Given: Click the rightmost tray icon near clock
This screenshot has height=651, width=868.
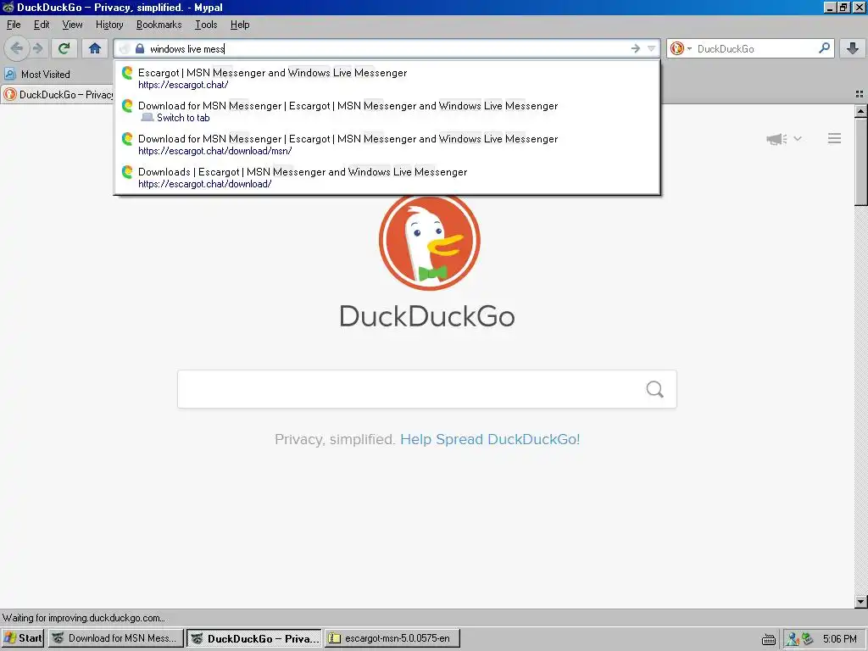Looking at the screenshot, I should click(808, 639).
